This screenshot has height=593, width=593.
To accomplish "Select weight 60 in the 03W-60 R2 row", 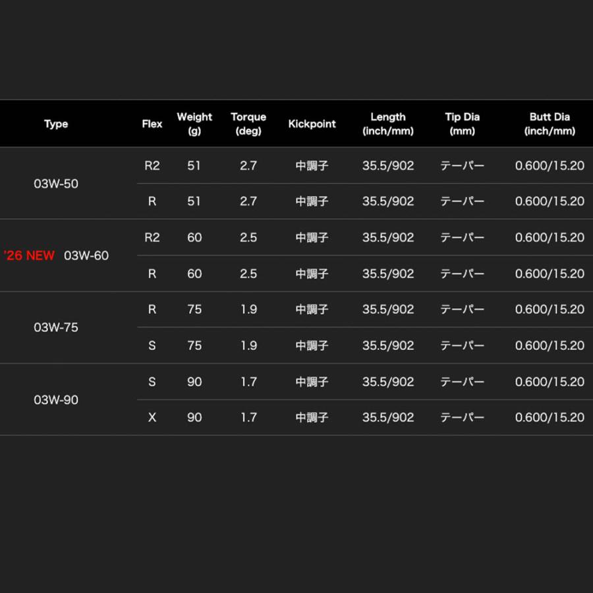I will [194, 237].
